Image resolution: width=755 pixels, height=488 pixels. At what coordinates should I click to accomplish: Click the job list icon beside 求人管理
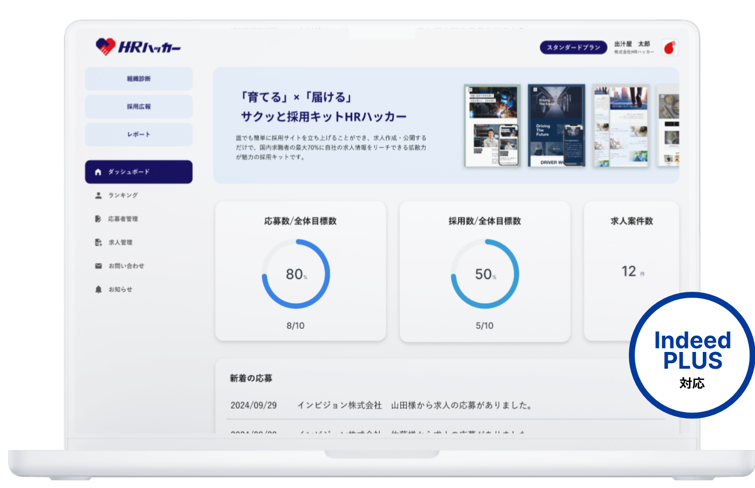pos(98,243)
